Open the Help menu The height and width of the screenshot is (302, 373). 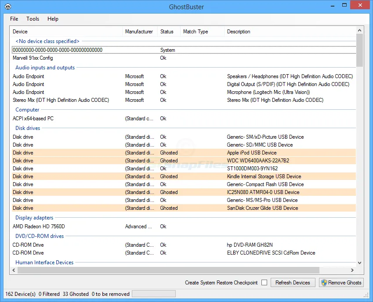click(x=53, y=19)
